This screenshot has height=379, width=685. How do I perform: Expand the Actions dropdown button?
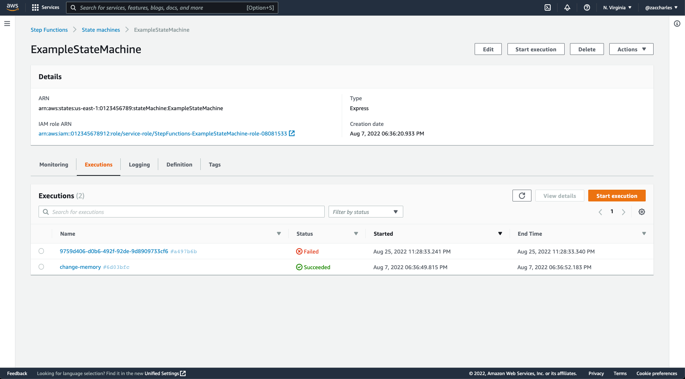[631, 49]
